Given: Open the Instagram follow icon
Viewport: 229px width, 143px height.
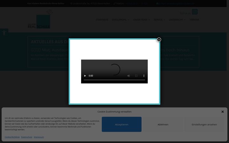Looking at the screenshot, I should click(x=195, y=12).
